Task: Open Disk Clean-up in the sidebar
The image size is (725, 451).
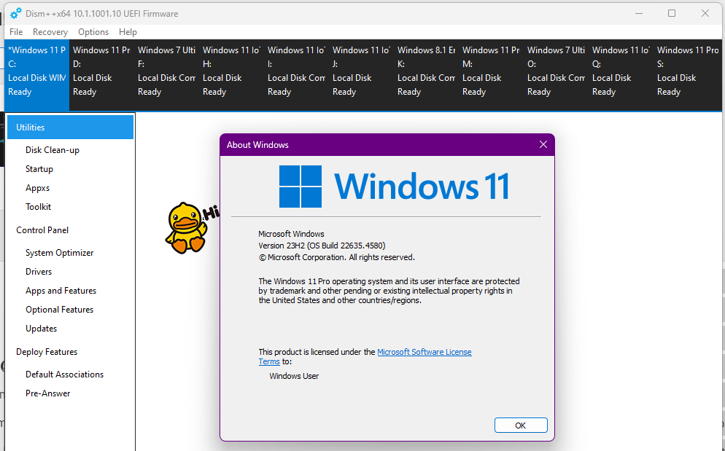Action: (x=53, y=150)
